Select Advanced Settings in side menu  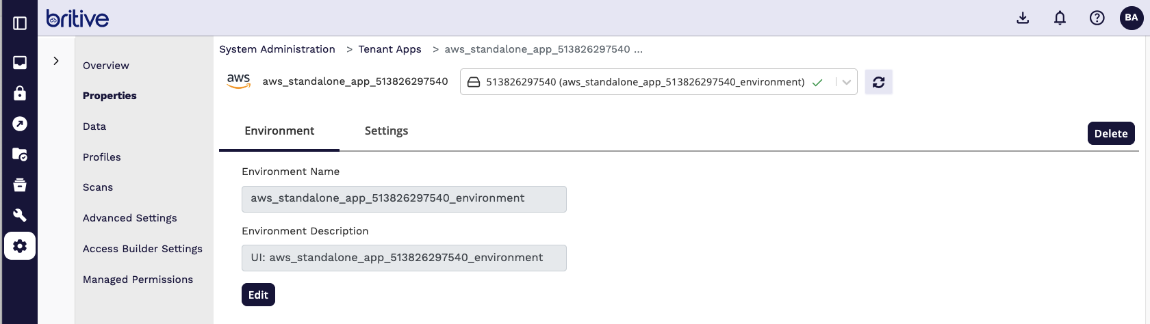click(130, 218)
